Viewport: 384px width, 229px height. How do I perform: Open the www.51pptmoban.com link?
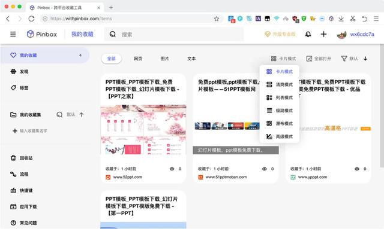pyautogui.click(x=226, y=177)
